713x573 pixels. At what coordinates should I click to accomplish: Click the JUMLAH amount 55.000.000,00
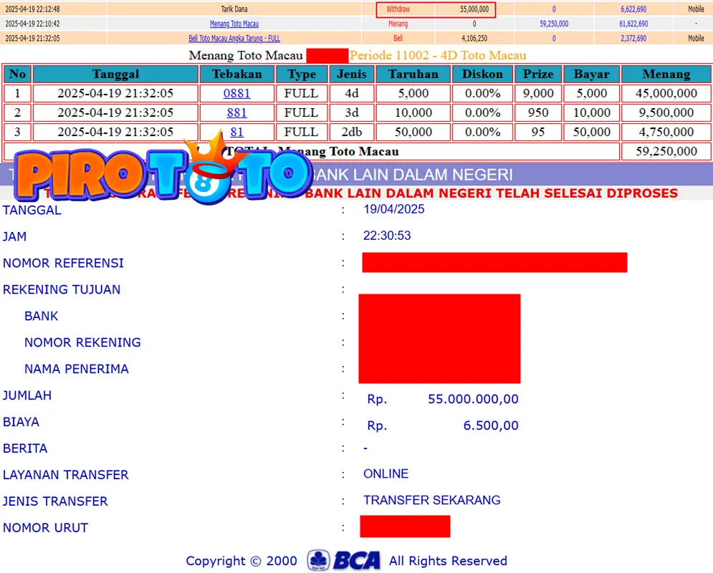(x=473, y=399)
